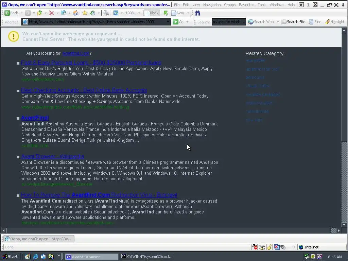Toggle the Block popup button
Screen dimensions: 348x261
[x=151, y=13]
